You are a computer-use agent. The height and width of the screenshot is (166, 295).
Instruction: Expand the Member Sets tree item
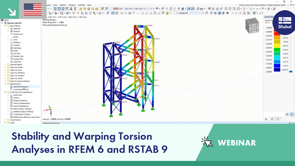tap(8, 56)
